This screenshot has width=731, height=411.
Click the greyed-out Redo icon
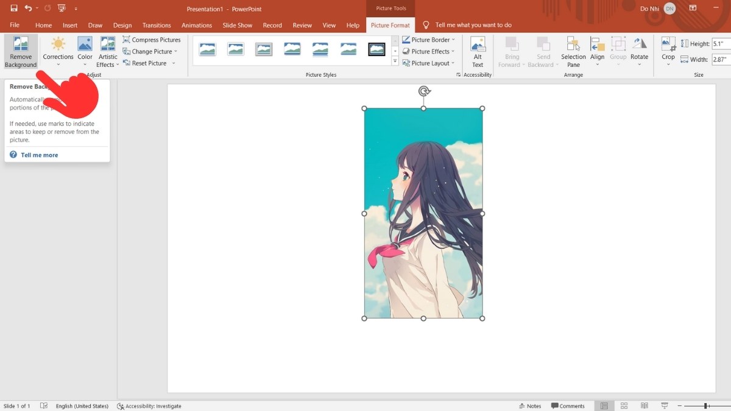tap(48, 9)
